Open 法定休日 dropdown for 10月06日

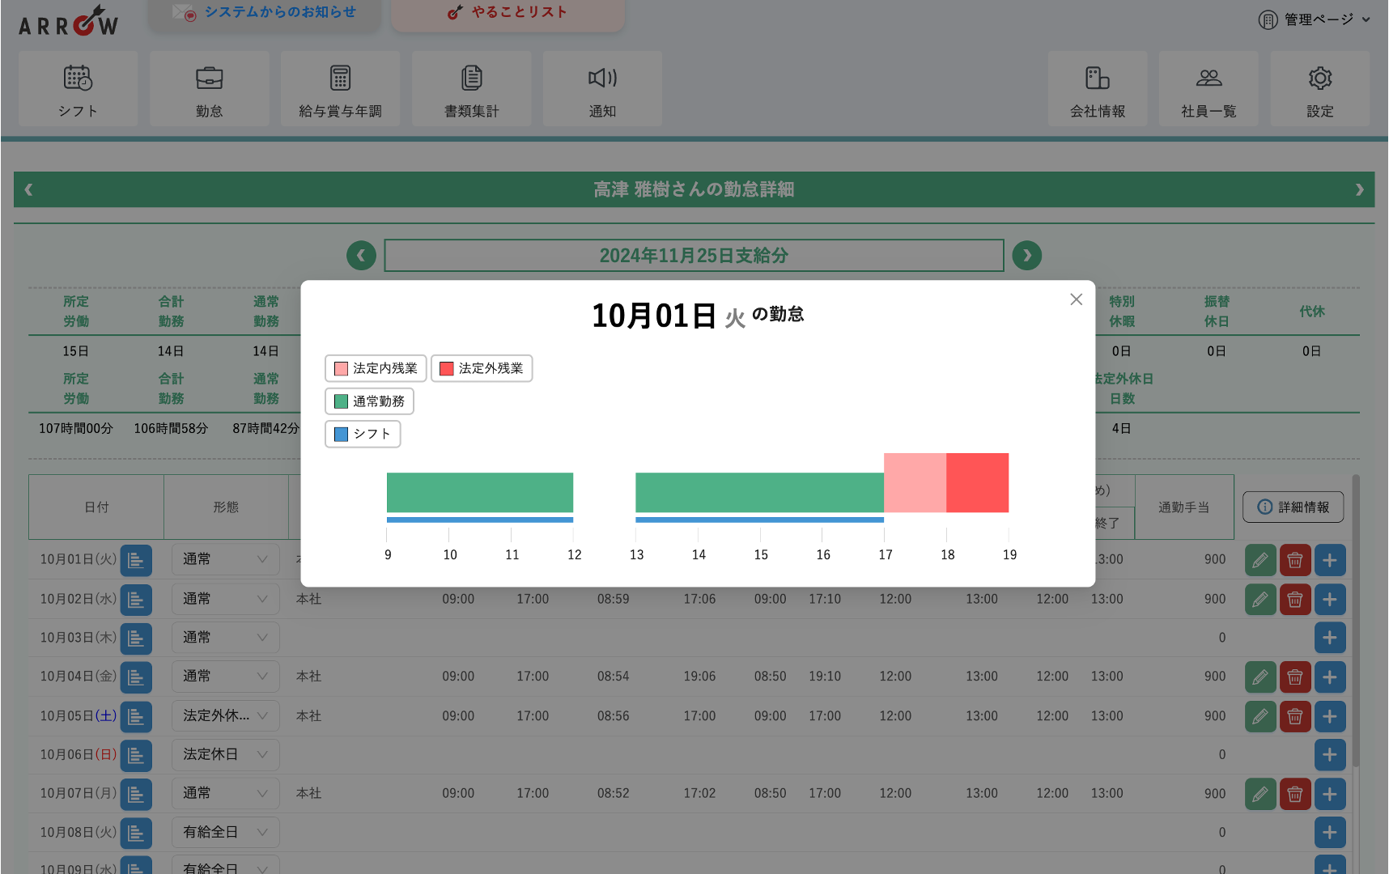[x=225, y=754]
